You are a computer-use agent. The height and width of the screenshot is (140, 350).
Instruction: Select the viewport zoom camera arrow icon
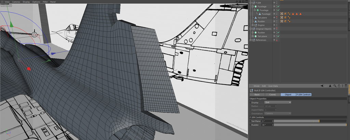pos(240,2)
